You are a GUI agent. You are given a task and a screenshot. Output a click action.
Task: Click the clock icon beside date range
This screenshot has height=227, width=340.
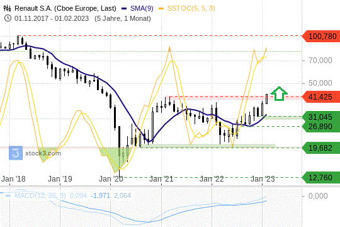coord(8,18)
